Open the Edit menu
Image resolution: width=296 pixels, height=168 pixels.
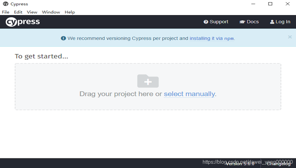(x=18, y=12)
